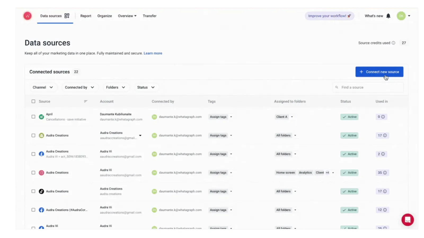Check the Audra Vi act_ row checkbox

33,154
